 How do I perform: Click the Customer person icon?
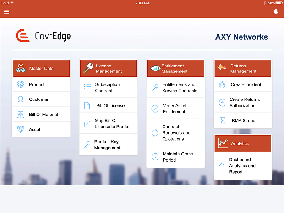coord(21,99)
